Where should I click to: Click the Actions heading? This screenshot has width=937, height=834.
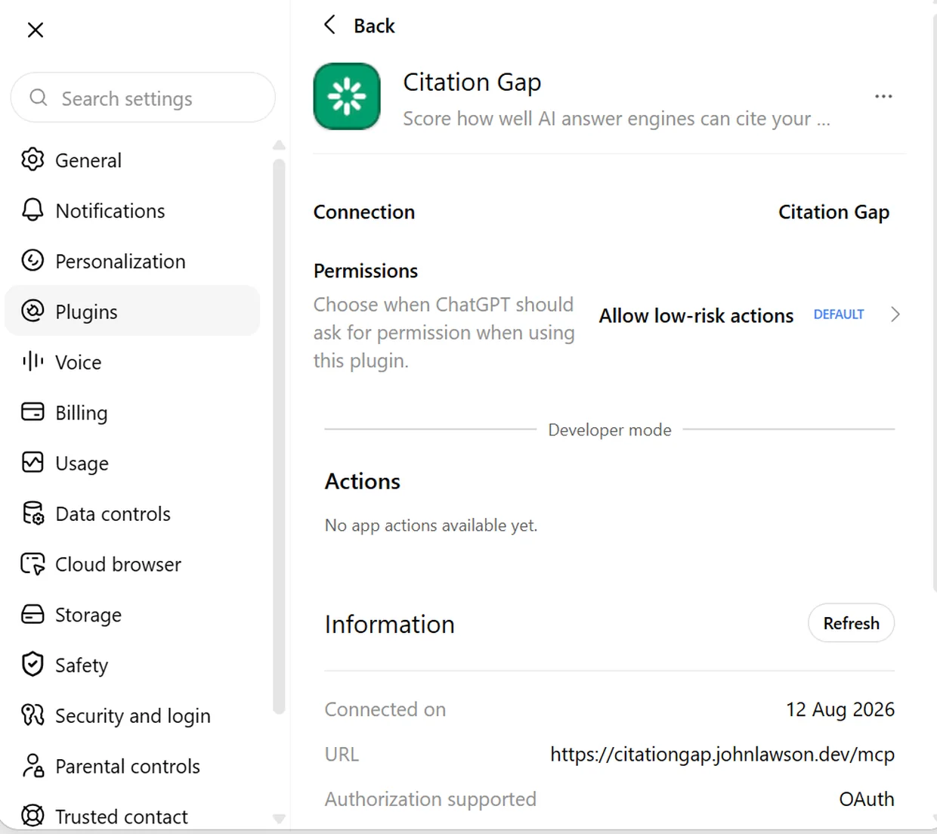(x=363, y=482)
